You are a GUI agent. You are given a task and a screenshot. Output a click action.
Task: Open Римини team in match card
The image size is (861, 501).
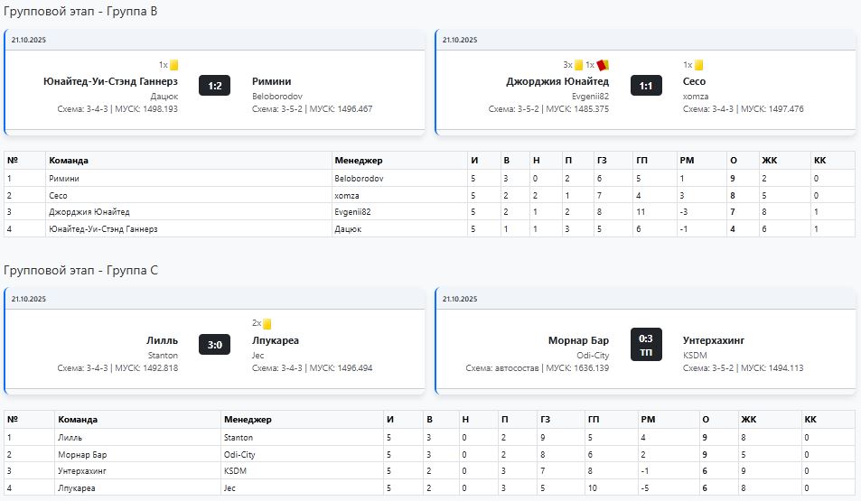(x=271, y=81)
